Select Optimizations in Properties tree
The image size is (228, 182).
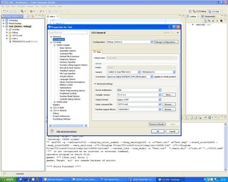coord(65,88)
